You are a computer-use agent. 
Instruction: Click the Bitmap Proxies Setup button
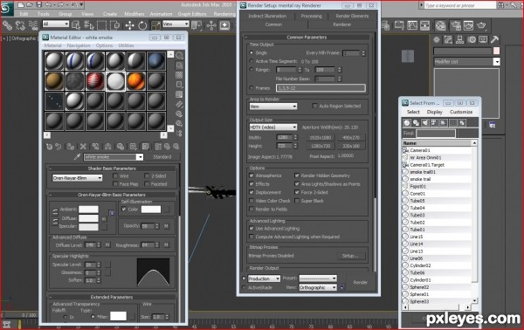(350, 256)
